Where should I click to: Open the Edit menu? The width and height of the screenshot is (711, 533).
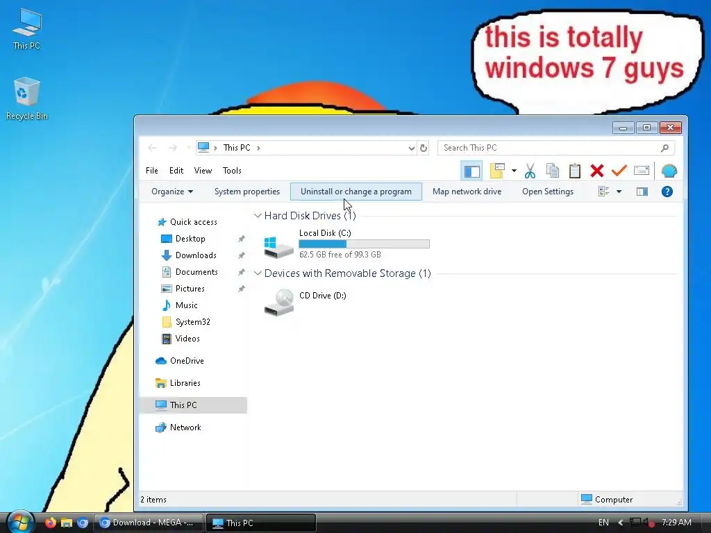pyautogui.click(x=176, y=171)
